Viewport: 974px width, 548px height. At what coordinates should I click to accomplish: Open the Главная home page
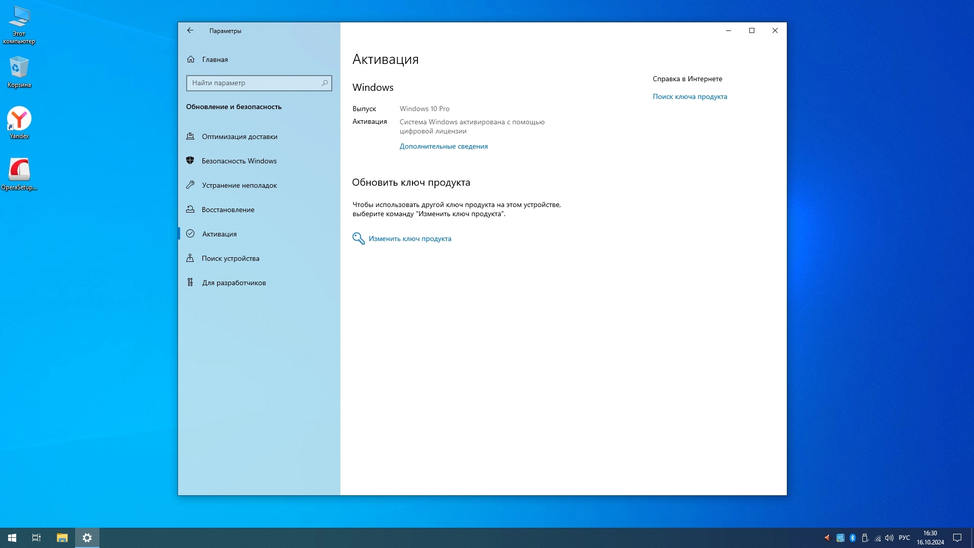[x=215, y=59]
